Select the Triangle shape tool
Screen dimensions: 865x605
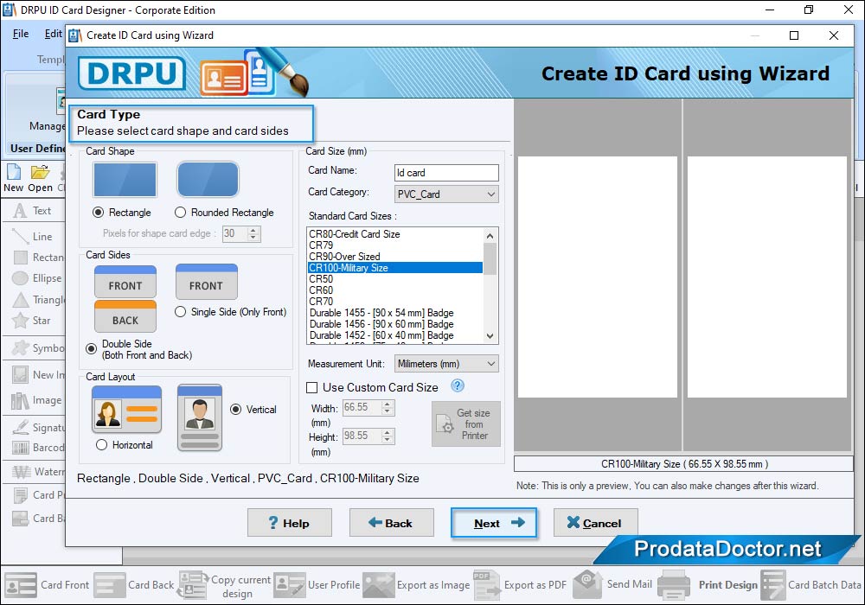pyautogui.click(x=37, y=300)
